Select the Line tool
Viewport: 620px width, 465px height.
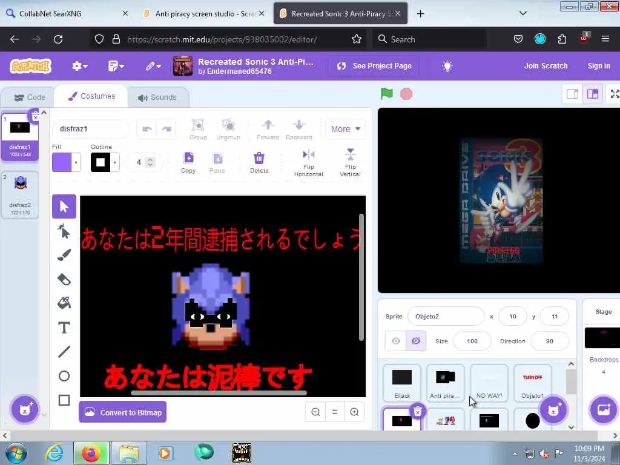[64, 352]
